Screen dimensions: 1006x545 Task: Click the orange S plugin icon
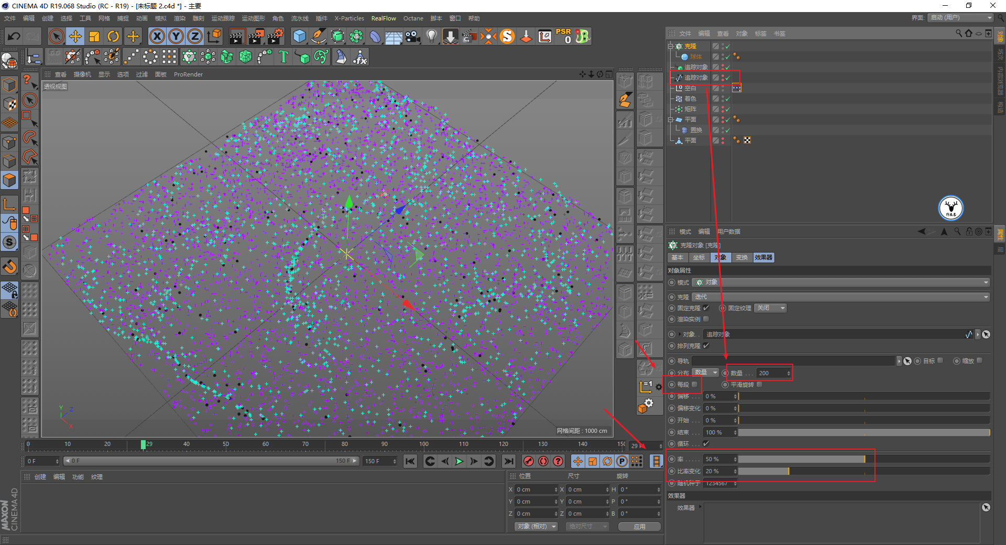coord(507,36)
